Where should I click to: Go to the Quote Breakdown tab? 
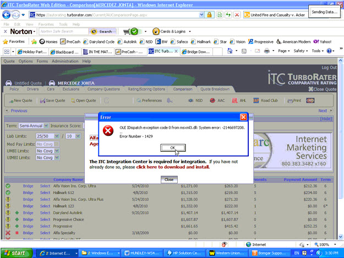[x=215, y=89]
